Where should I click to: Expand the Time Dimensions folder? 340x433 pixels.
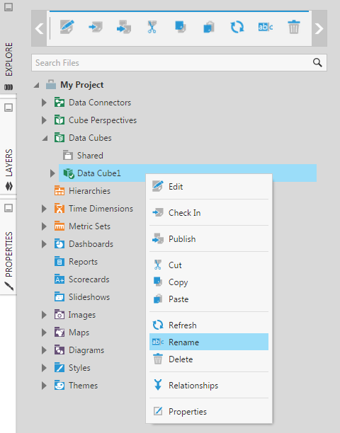tap(44, 209)
